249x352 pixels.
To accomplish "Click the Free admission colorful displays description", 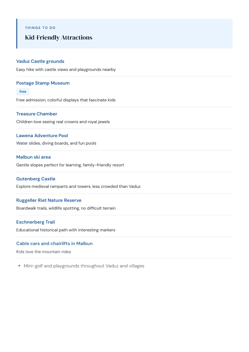I will coord(66,100).
